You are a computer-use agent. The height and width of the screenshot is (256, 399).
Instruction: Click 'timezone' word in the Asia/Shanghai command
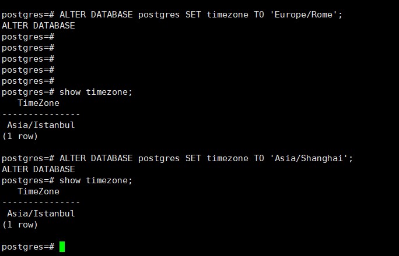227,158
